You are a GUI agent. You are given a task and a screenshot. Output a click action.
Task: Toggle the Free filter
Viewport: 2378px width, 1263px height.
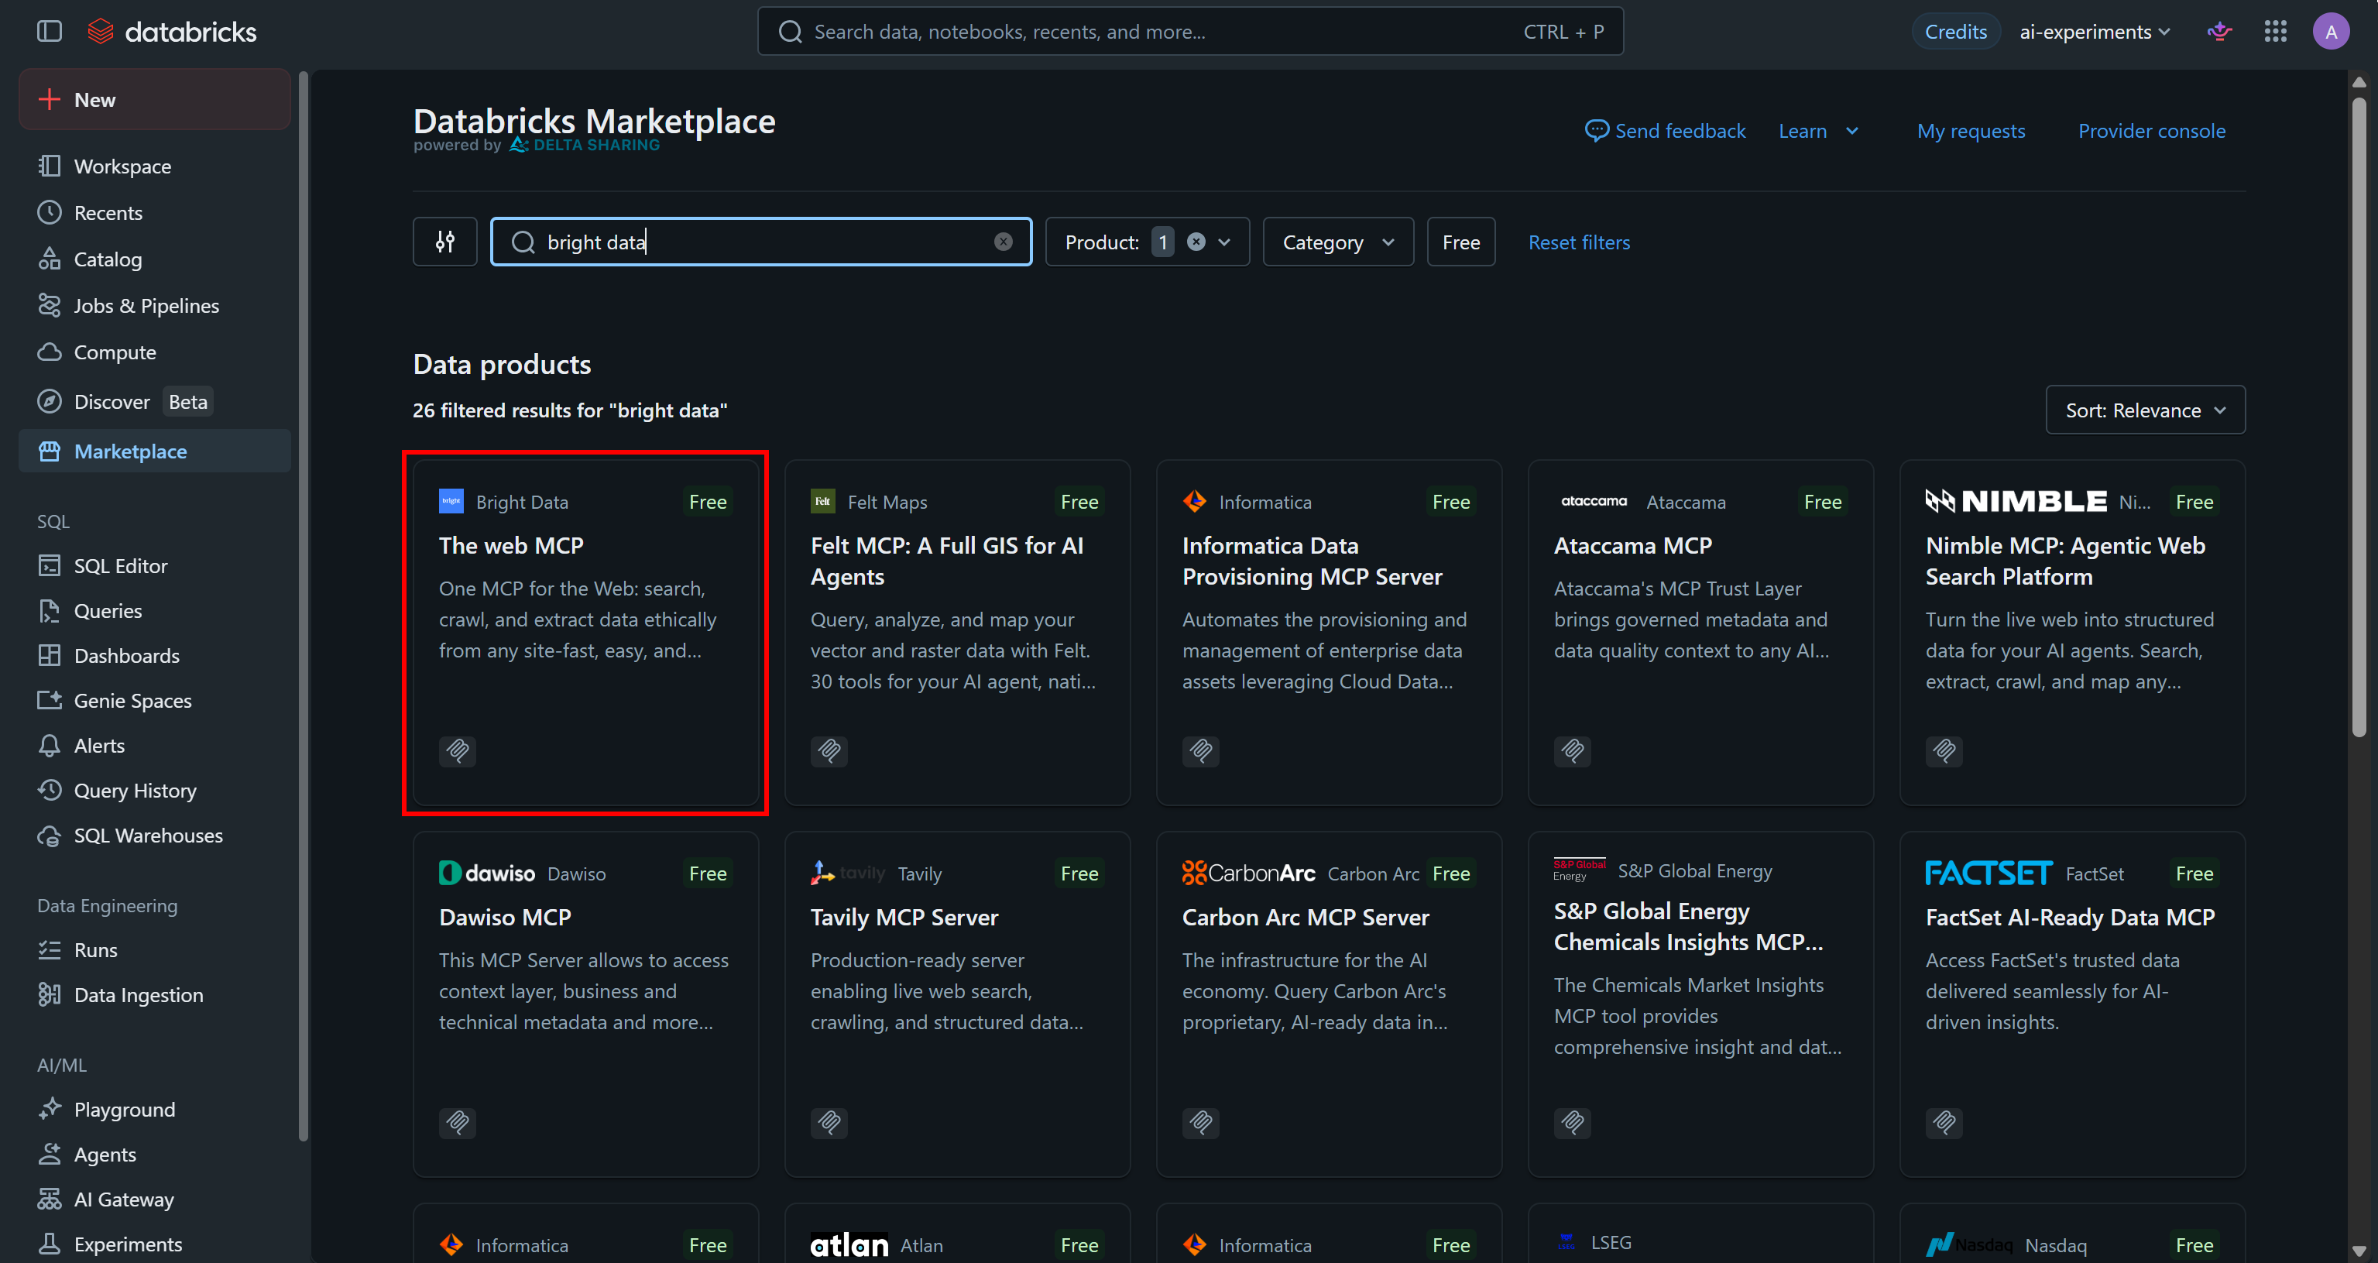coord(1461,242)
